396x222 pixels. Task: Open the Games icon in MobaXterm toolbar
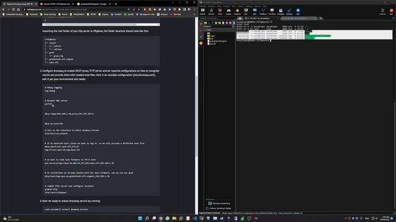(x=228, y=11)
